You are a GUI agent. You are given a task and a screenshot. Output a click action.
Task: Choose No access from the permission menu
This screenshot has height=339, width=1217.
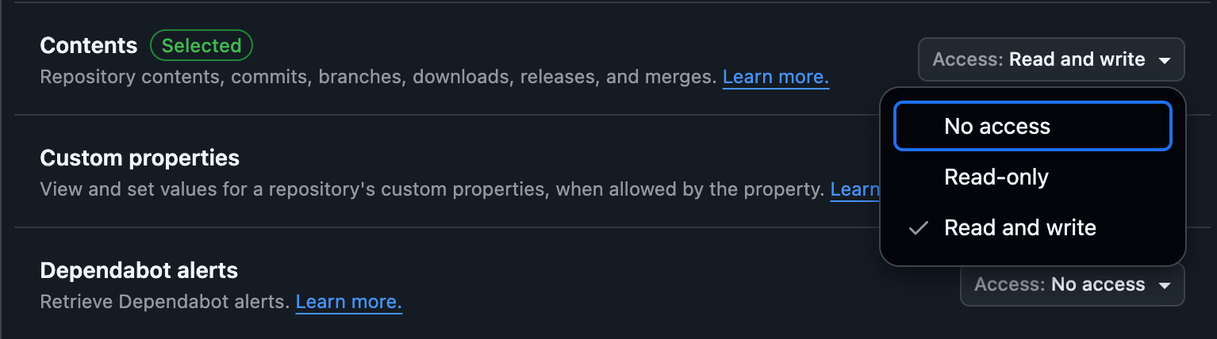[1032, 126]
